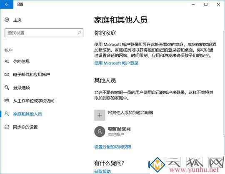This screenshot has width=225, height=174.
Task: Maximize the Settings window
Action: (206, 5)
